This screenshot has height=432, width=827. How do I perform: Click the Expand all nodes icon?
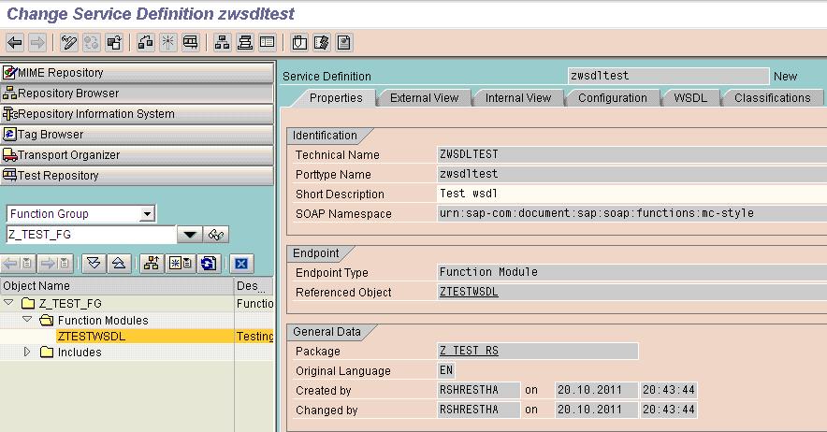(x=94, y=263)
